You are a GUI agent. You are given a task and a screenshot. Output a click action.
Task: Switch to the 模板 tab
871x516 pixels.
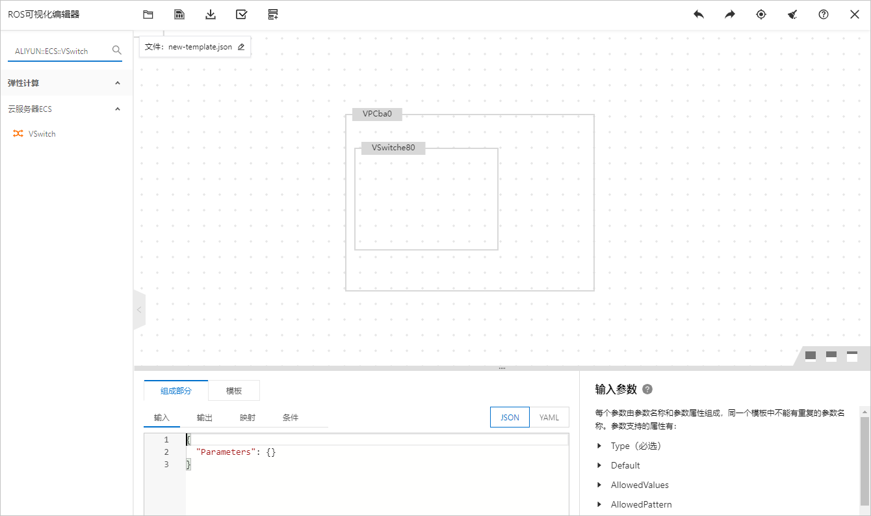tap(234, 390)
